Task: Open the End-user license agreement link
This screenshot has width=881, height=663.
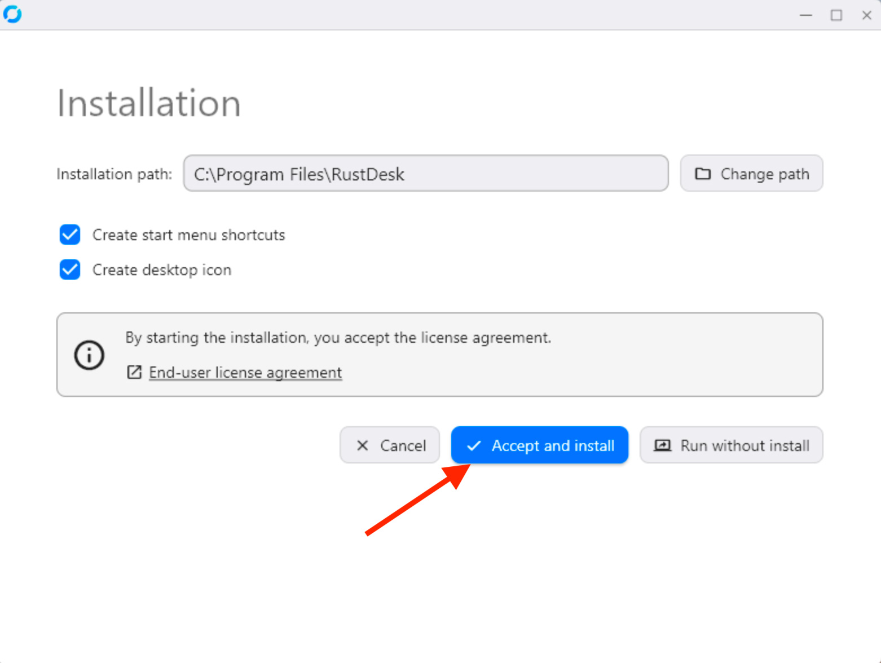Action: 245,373
